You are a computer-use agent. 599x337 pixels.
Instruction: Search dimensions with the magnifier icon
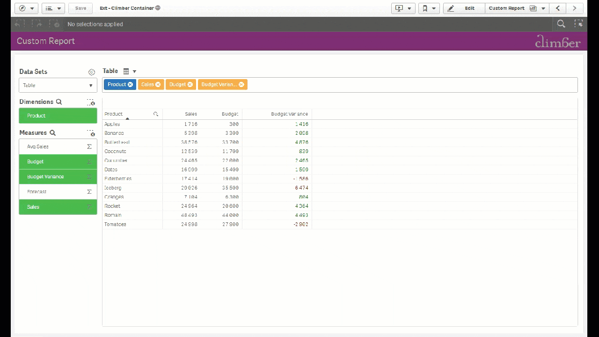point(58,102)
